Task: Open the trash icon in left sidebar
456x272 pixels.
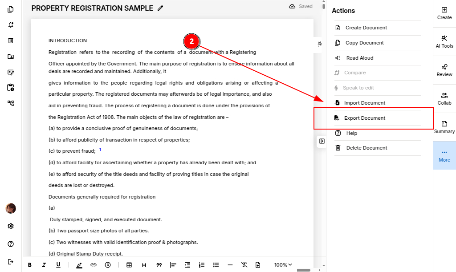Action: point(11,41)
